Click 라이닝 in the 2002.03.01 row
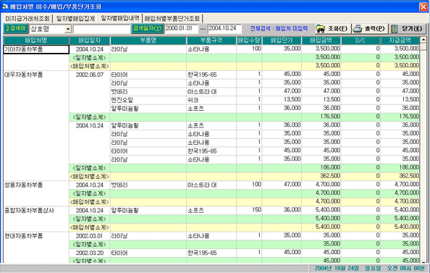This screenshot has width=430, height=273. pyautogui.click(x=148, y=236)
